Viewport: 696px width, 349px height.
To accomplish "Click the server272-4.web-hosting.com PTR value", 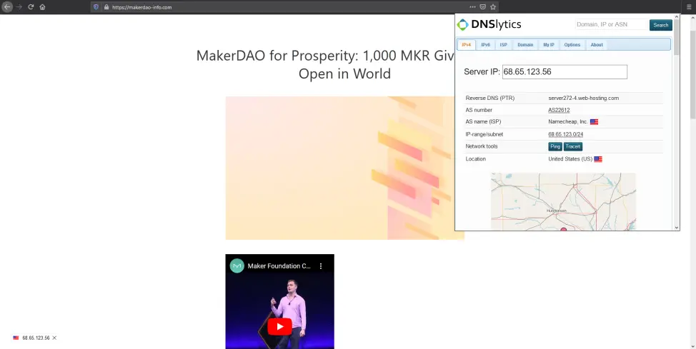I will coord(583,98).
